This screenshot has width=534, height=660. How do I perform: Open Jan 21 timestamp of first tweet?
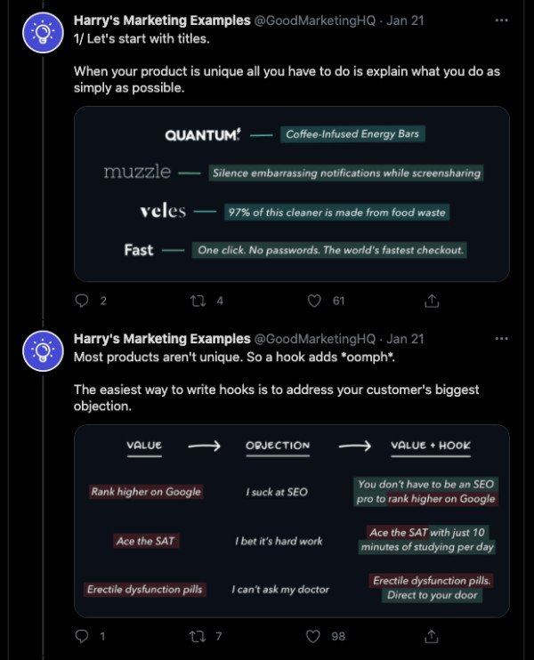click(x=405, y=20)
